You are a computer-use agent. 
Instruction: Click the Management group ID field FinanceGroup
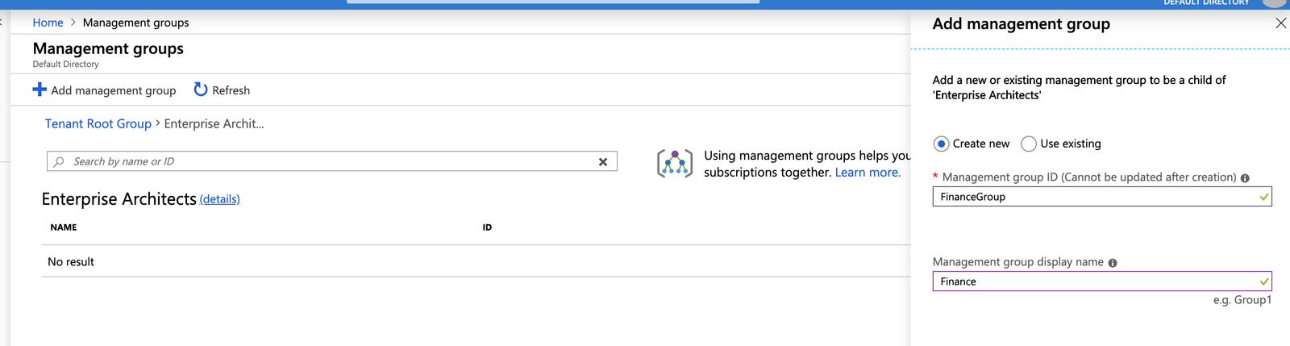coord(1102,197)
